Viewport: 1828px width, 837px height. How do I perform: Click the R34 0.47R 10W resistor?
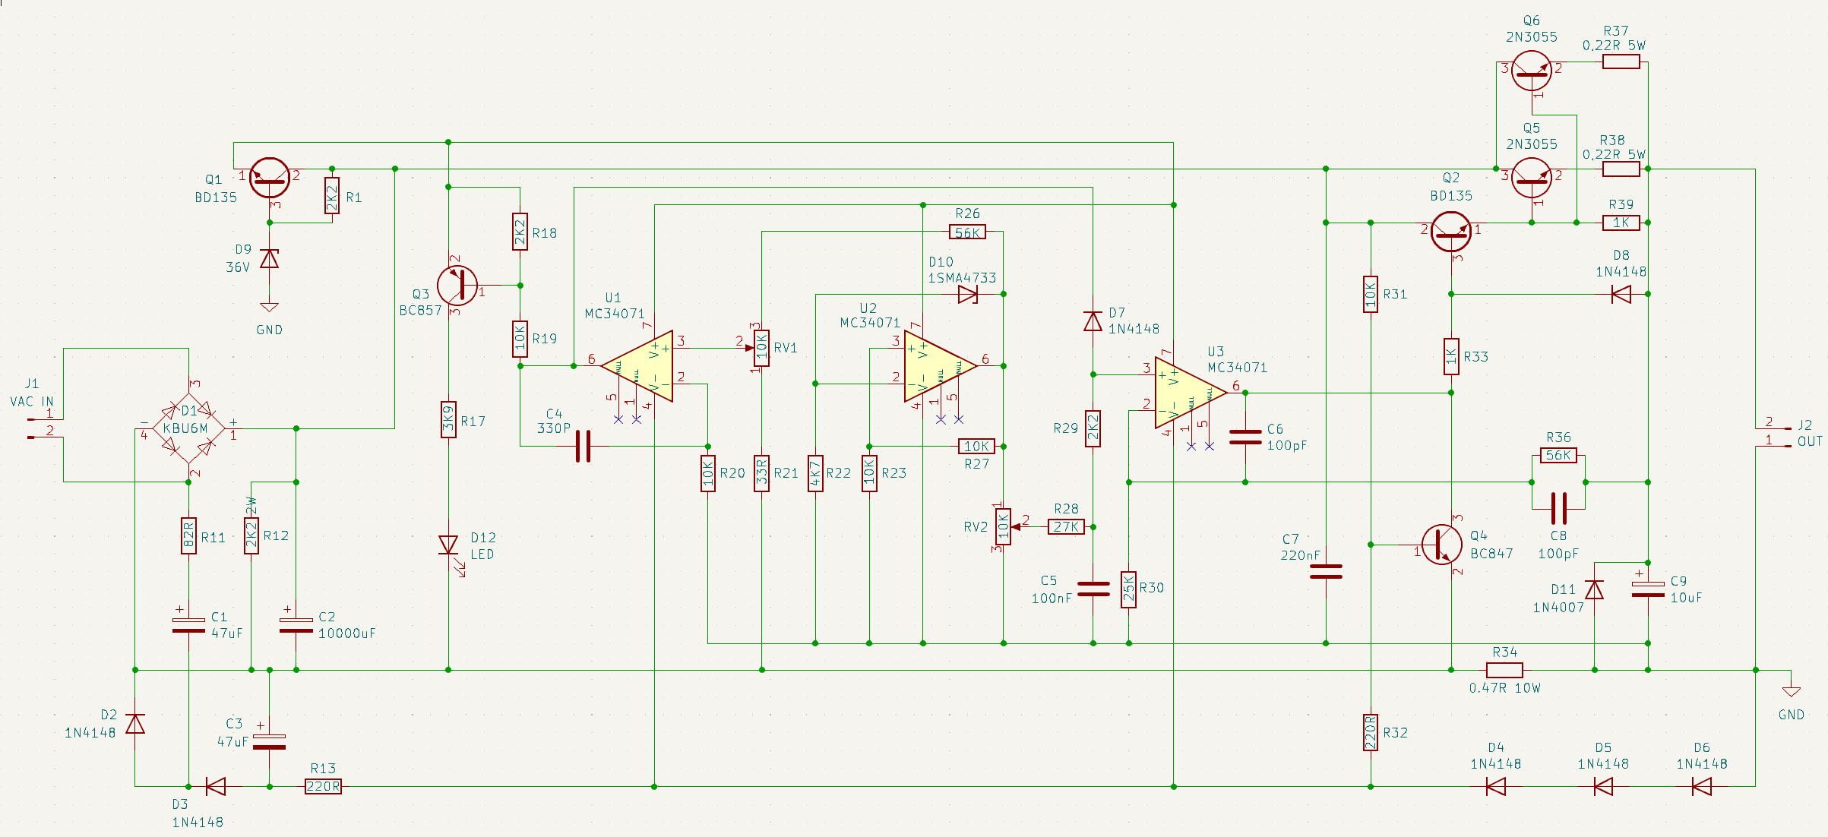click(x=1504, y=670)
